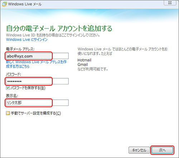
Task: Focus the パスワード input field
Action: 37,81
